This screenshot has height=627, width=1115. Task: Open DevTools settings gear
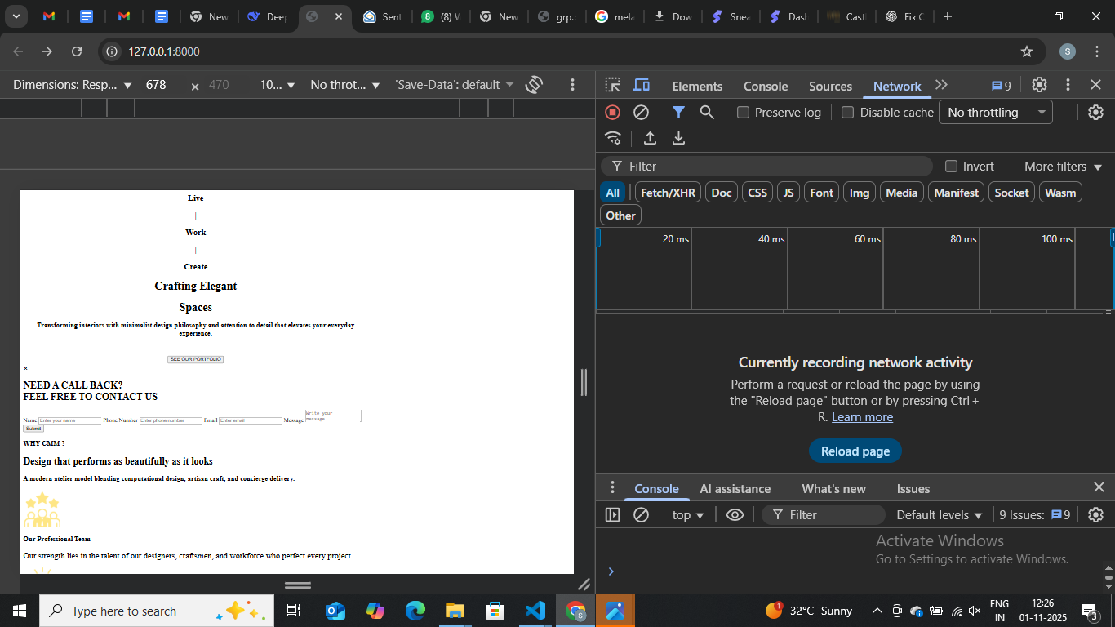(1039, 85)
